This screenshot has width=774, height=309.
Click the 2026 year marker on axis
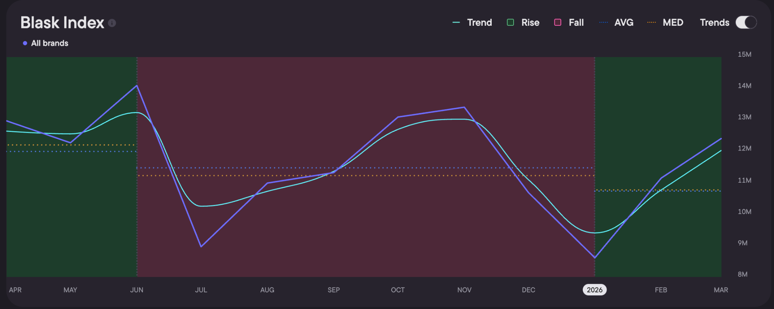[x=594, y=290]
